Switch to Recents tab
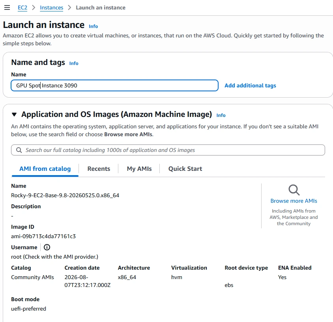Viewport: 333px width, 322px height. (x=99, y=168)
